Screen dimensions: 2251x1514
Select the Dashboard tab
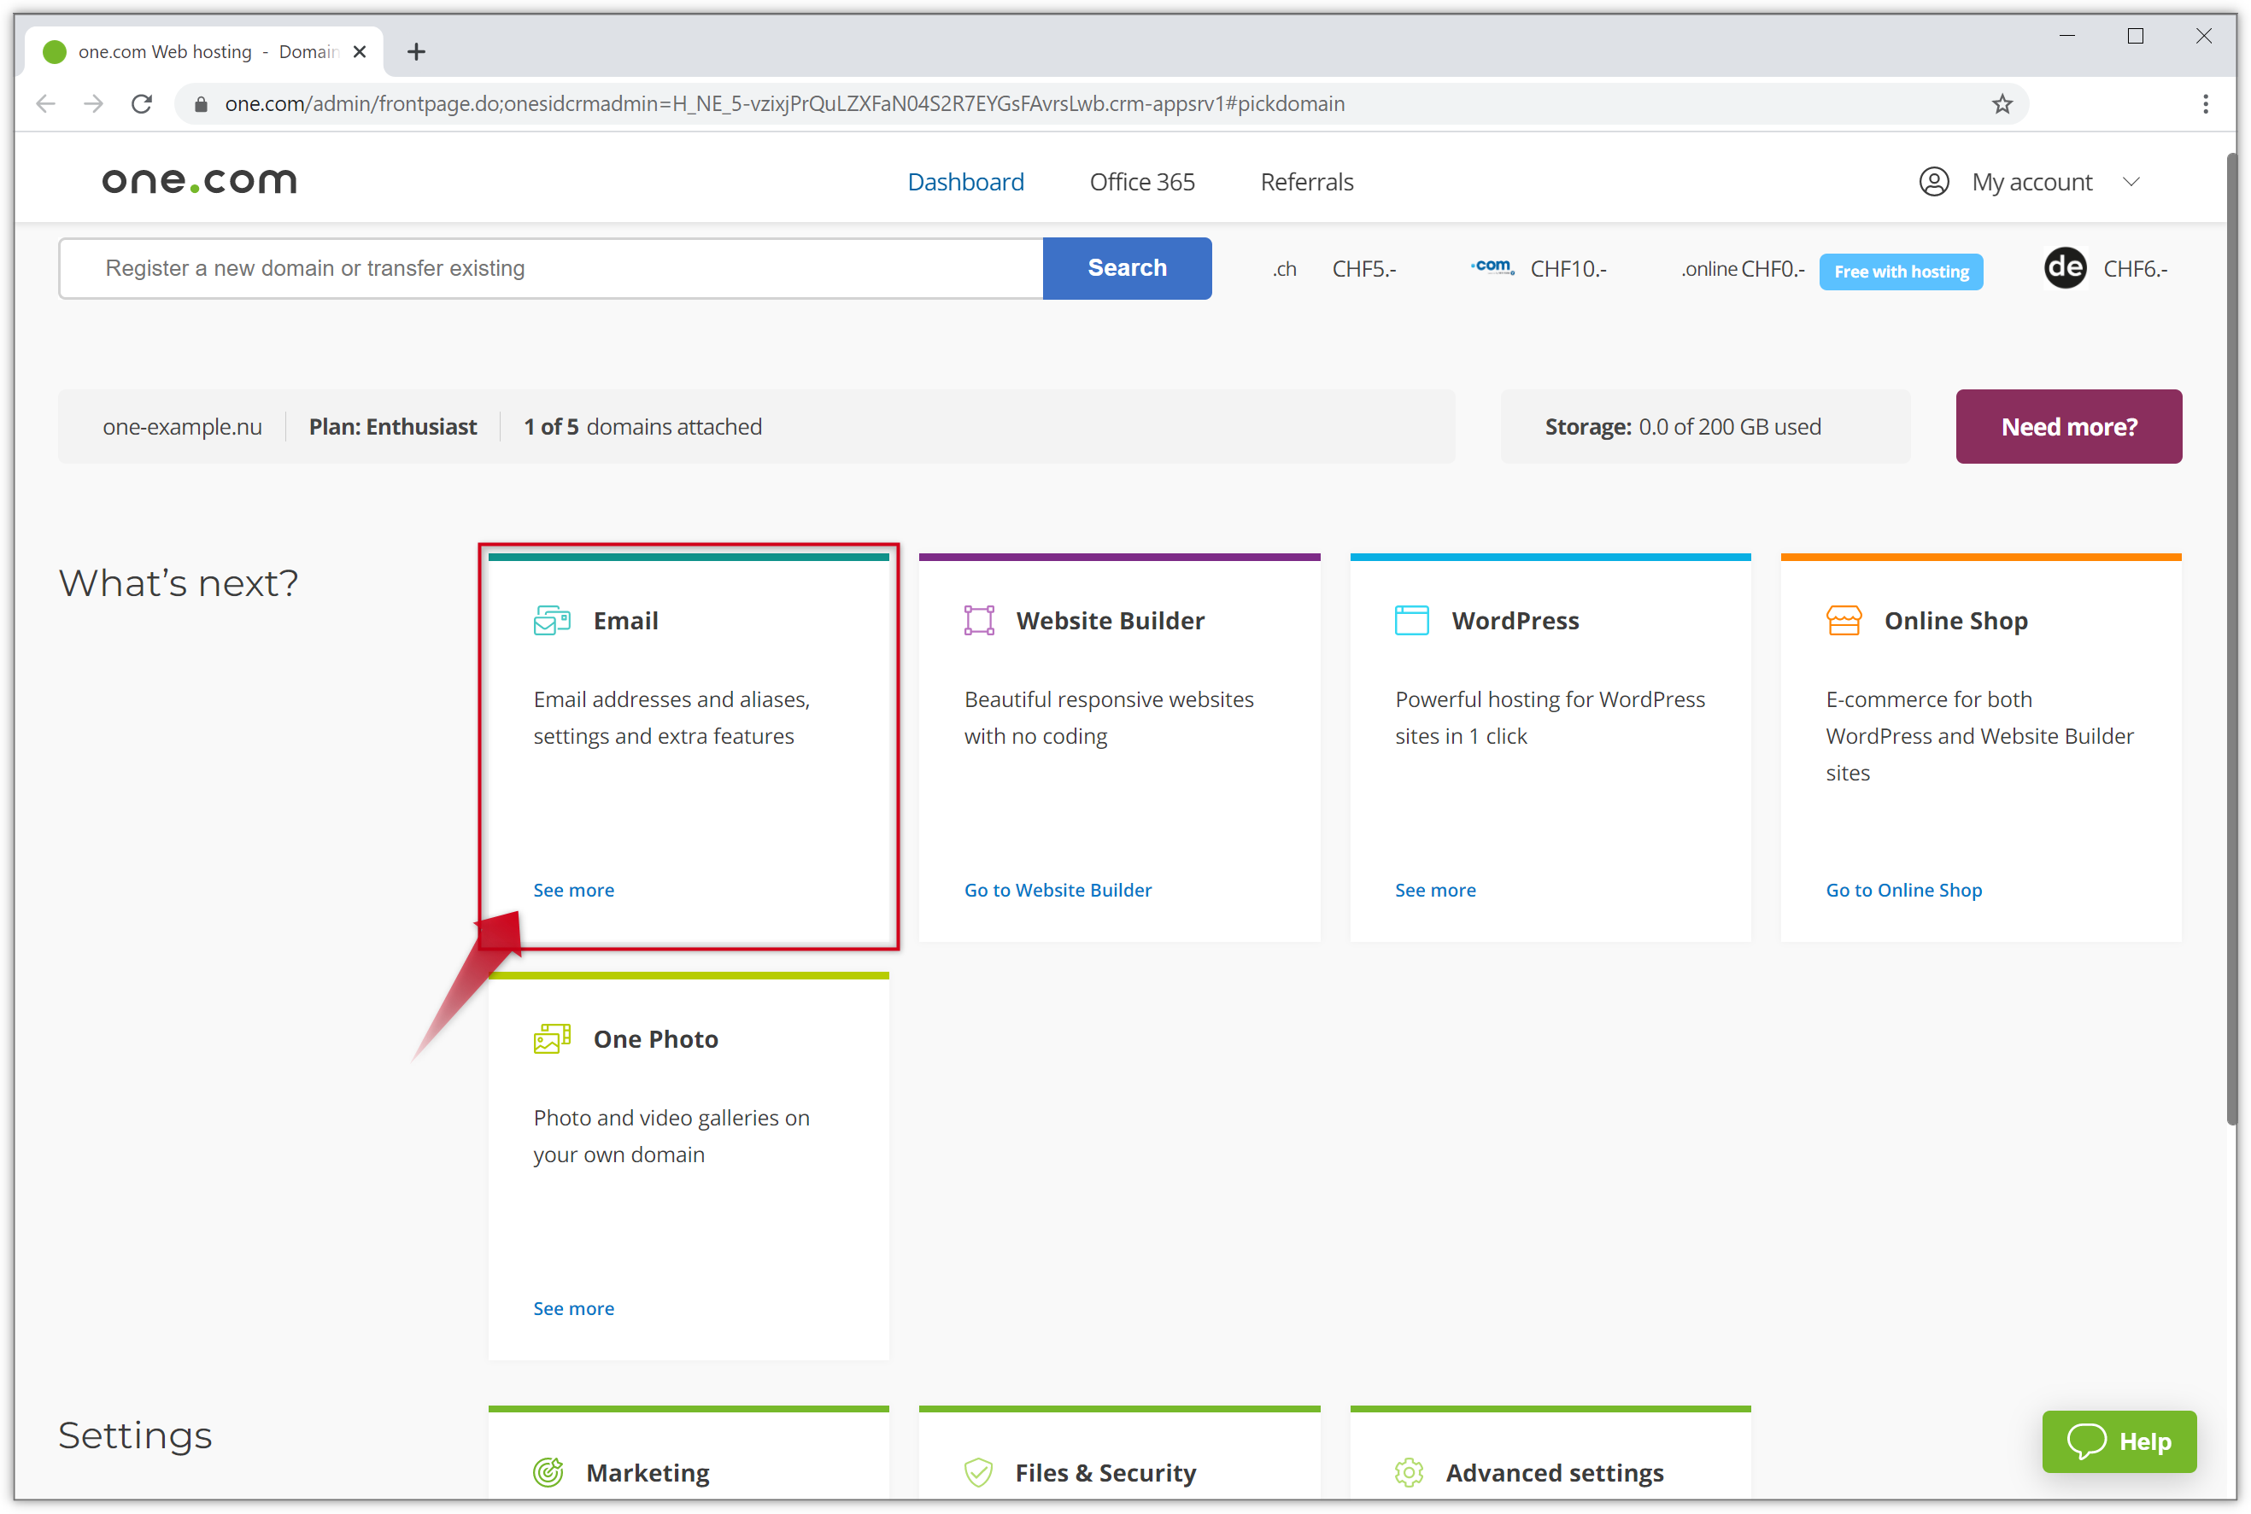pyautogui.click(x=965, y=181)
